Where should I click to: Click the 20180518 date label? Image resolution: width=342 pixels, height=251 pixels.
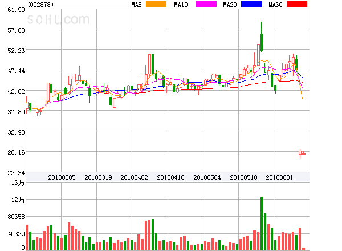coord(243,177)
